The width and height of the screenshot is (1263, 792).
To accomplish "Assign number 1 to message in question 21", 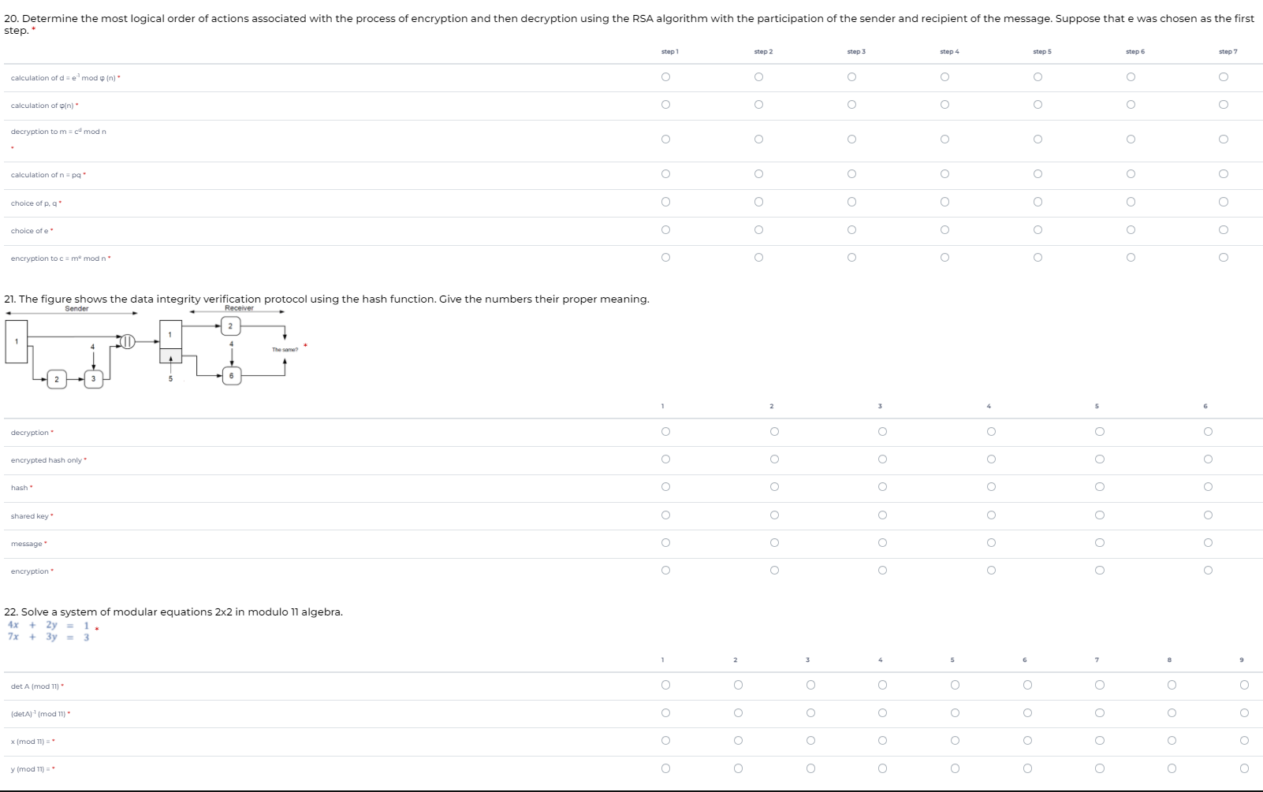I will coord(666,543).
